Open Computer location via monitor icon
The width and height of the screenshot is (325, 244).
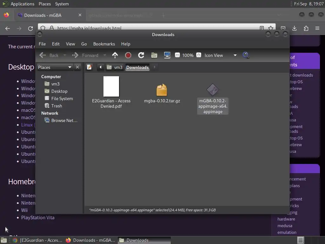[x=167, y=55]
